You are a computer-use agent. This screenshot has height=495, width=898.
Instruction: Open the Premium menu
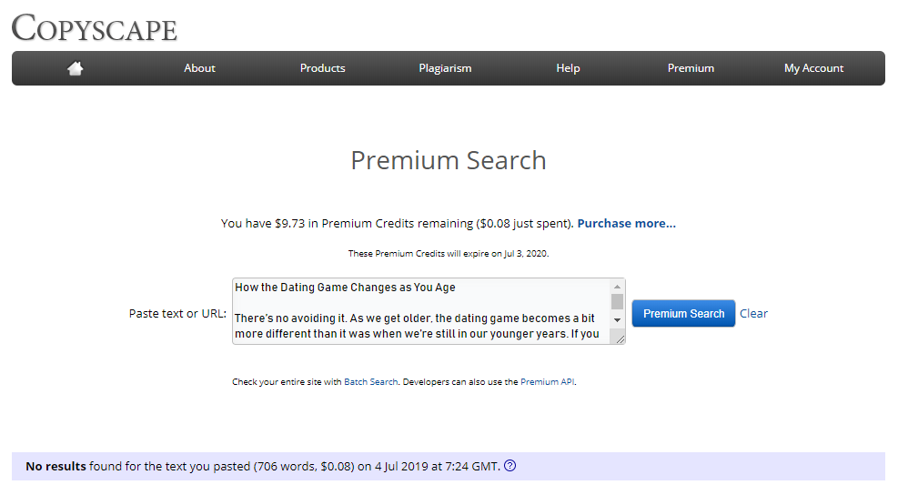tap(691, 68)
